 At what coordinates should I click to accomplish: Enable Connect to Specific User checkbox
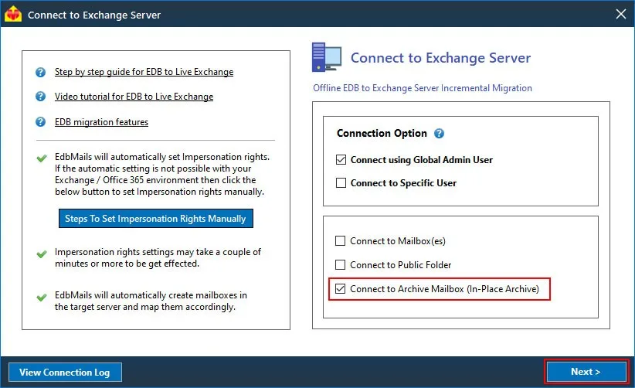click(341, 183)
